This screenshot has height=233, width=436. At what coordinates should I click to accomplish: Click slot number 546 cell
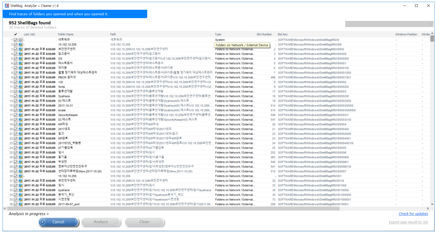coord(273,115)
